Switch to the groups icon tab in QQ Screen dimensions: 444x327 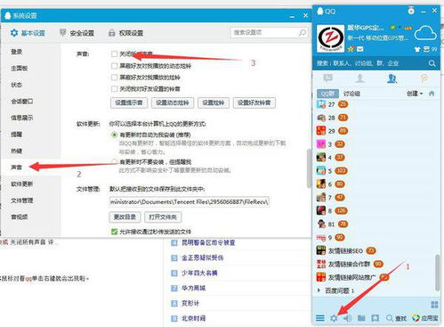point(392,78)
